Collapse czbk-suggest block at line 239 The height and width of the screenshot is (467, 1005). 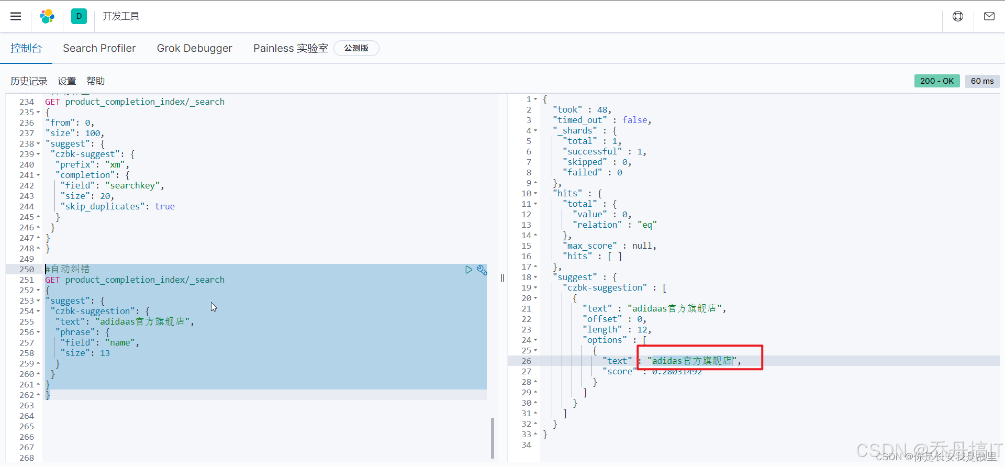(x=38, y=154)
